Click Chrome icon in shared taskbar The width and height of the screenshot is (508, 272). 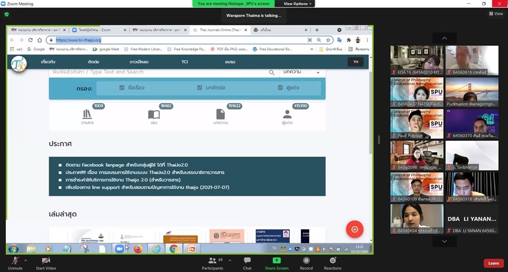click(173, 249)
